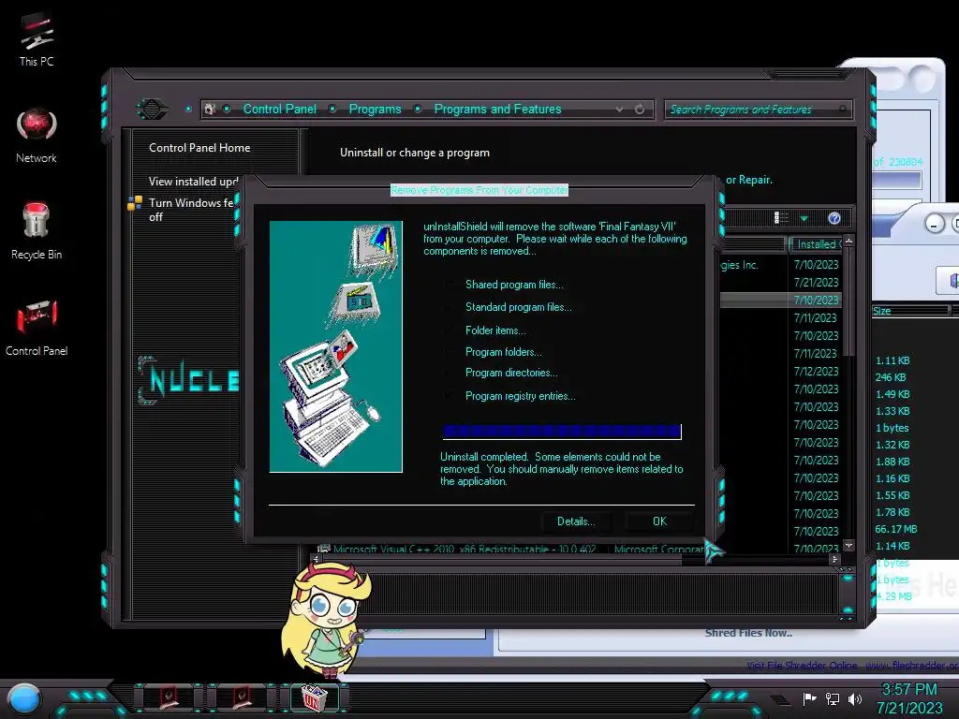Viewport: 959px width, 719px height.
Task: Open Control Panel Home link
Action: pos(199,148)
